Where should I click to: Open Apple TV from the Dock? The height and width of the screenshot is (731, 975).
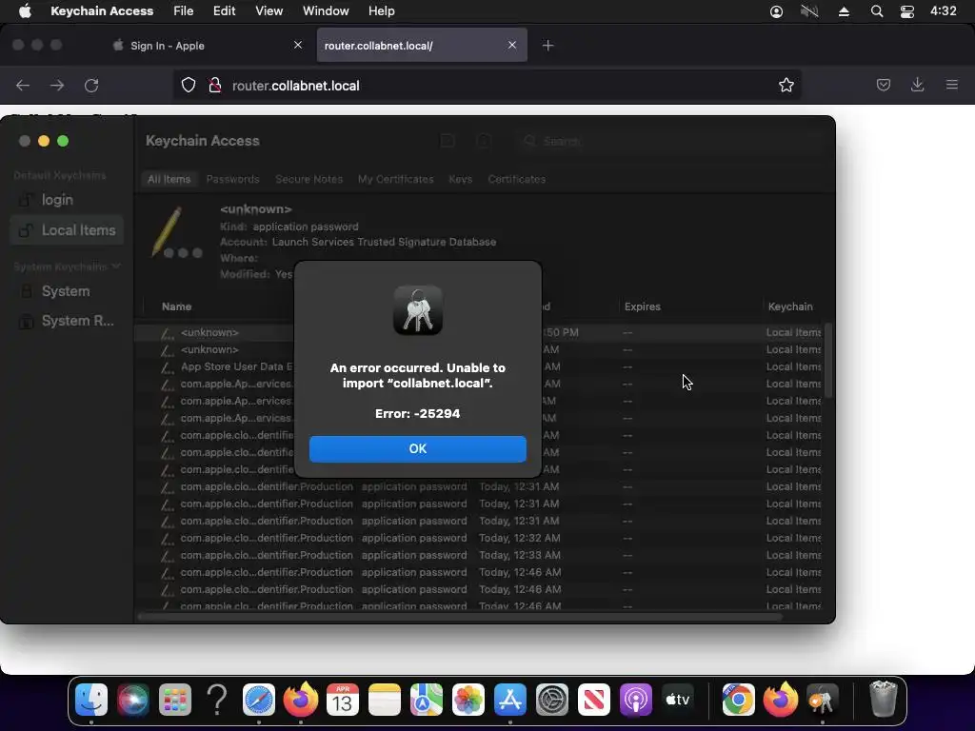pyautogui.click(x=678, y=701)
